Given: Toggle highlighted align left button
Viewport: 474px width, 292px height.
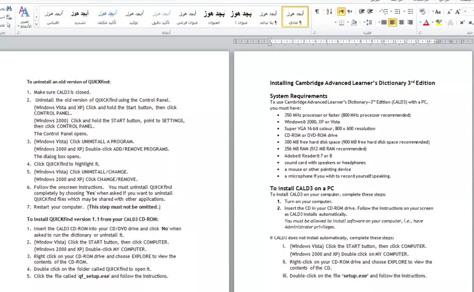Looking at the screenshot, I should coord(392,22).
